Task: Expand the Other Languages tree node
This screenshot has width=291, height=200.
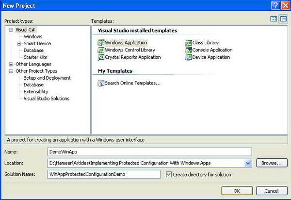Action: pos(11,64)
